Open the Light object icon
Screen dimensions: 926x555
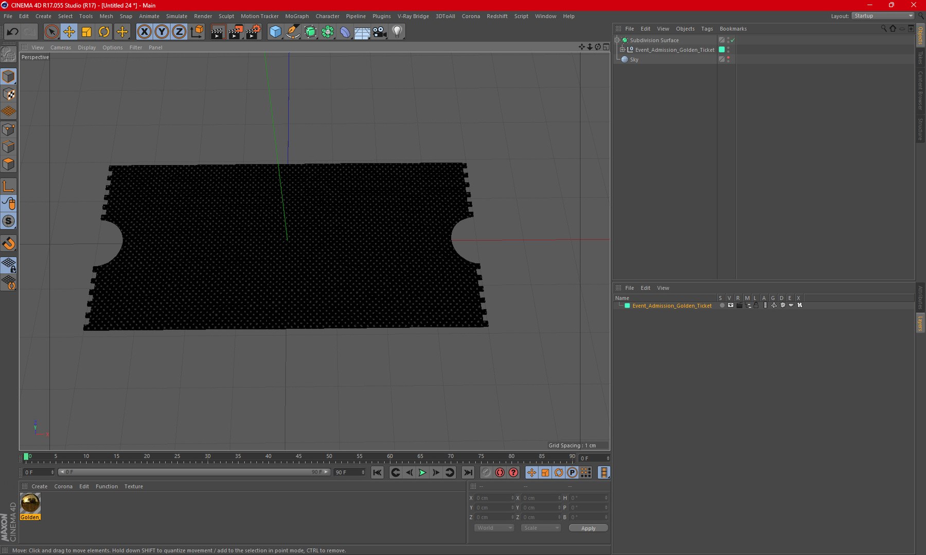coord(397,32)
